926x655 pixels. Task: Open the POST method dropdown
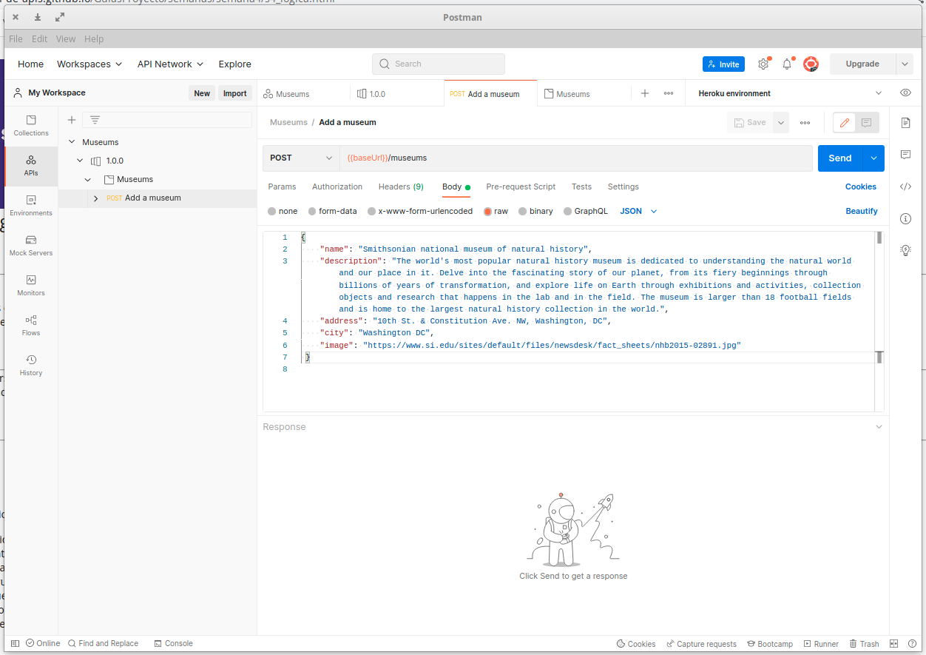[300, 158]
